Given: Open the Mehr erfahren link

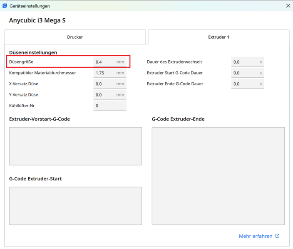Looking at the screenshot, I should tap(256, 236).
